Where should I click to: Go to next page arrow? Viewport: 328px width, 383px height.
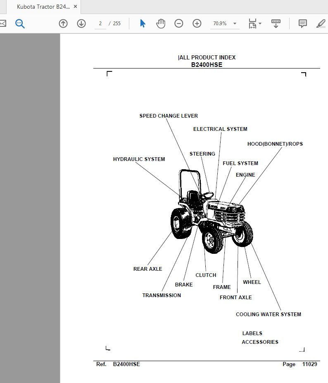pyautogui.click(x=81, y=24)
